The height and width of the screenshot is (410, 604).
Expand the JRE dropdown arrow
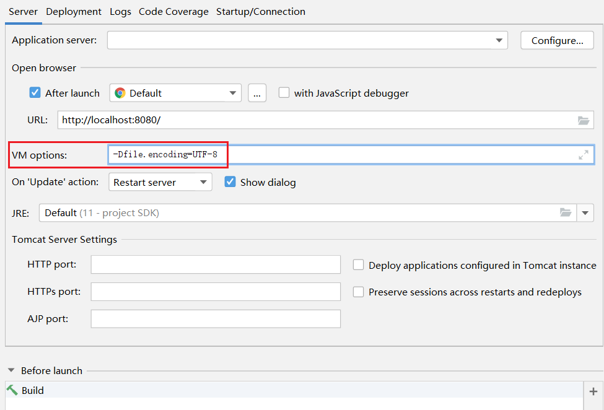(585, 213)
